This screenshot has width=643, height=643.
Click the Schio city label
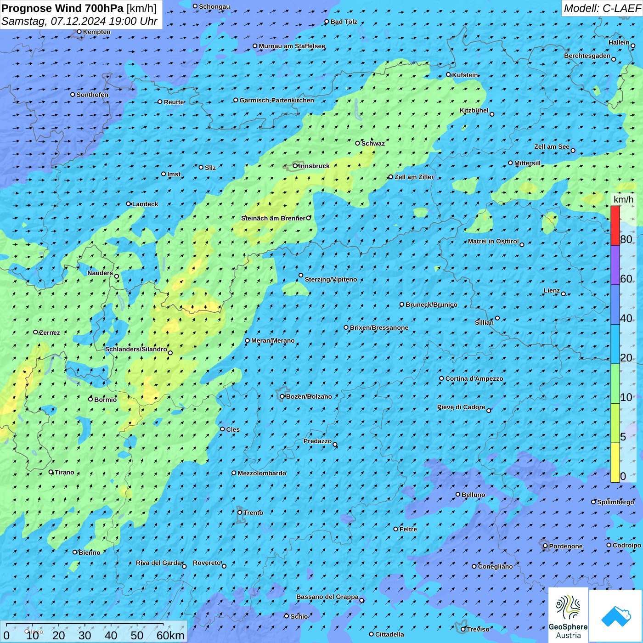(x=299, y=616)
